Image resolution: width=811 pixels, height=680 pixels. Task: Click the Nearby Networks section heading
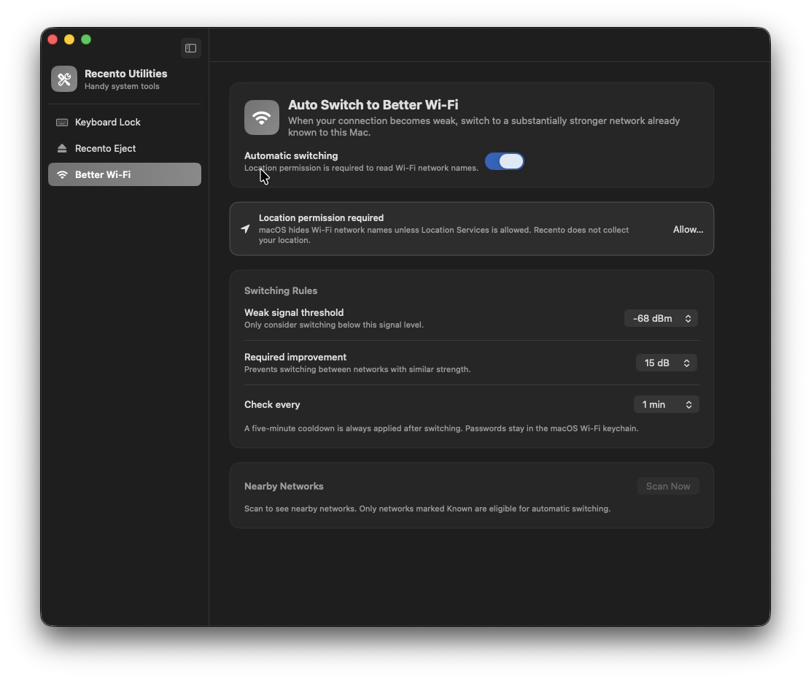coord(284,487)
